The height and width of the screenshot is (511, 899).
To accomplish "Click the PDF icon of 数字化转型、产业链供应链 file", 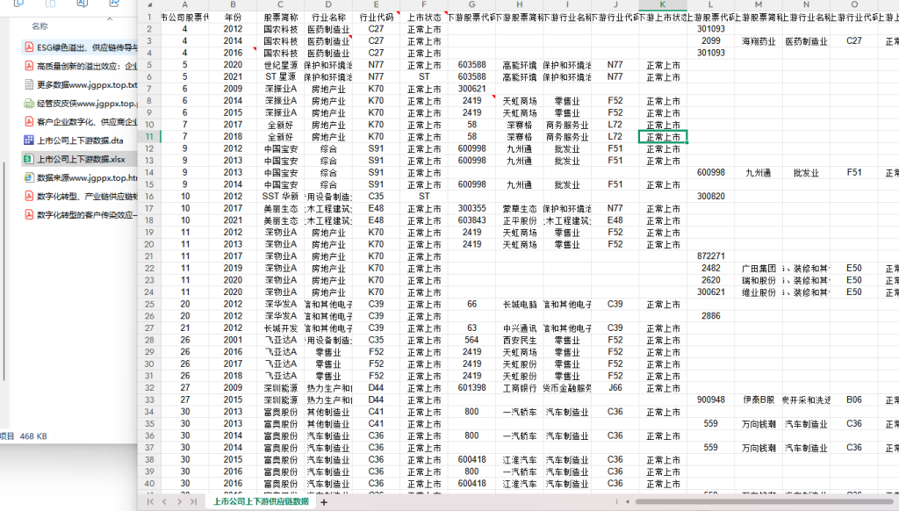I will click(x=29, y=196).
